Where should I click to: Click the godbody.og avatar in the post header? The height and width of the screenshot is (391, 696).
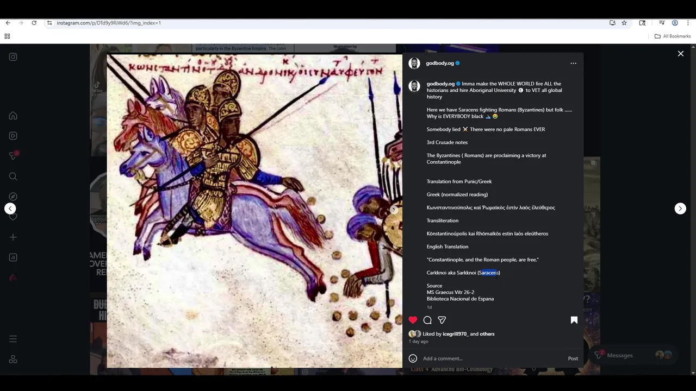pos(414,64)
